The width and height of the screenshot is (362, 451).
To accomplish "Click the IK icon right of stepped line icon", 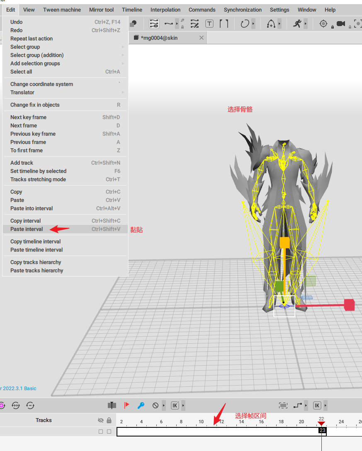I will click(317, 405).
